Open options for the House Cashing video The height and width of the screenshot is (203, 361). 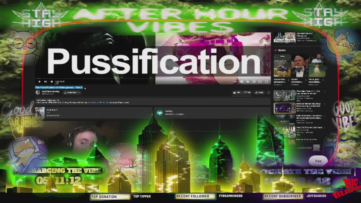tap(324, 104)
